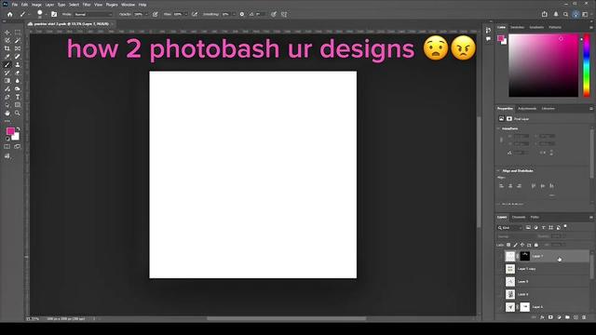Open Flow value dropdown arrow
The width and height of the screenshot is (596, 335).
(x=186, y=15)
